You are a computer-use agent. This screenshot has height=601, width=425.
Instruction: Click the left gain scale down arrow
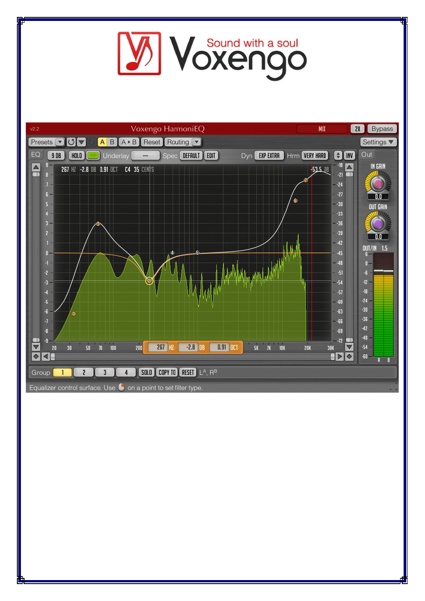36,347
